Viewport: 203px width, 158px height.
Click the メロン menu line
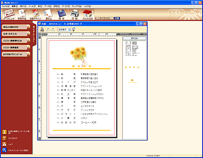coord(84,118)
